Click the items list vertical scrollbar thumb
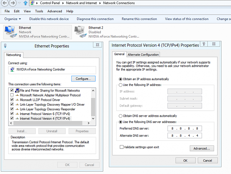The image size is (231, 174). pyautogui.click(x=93, y=107)
